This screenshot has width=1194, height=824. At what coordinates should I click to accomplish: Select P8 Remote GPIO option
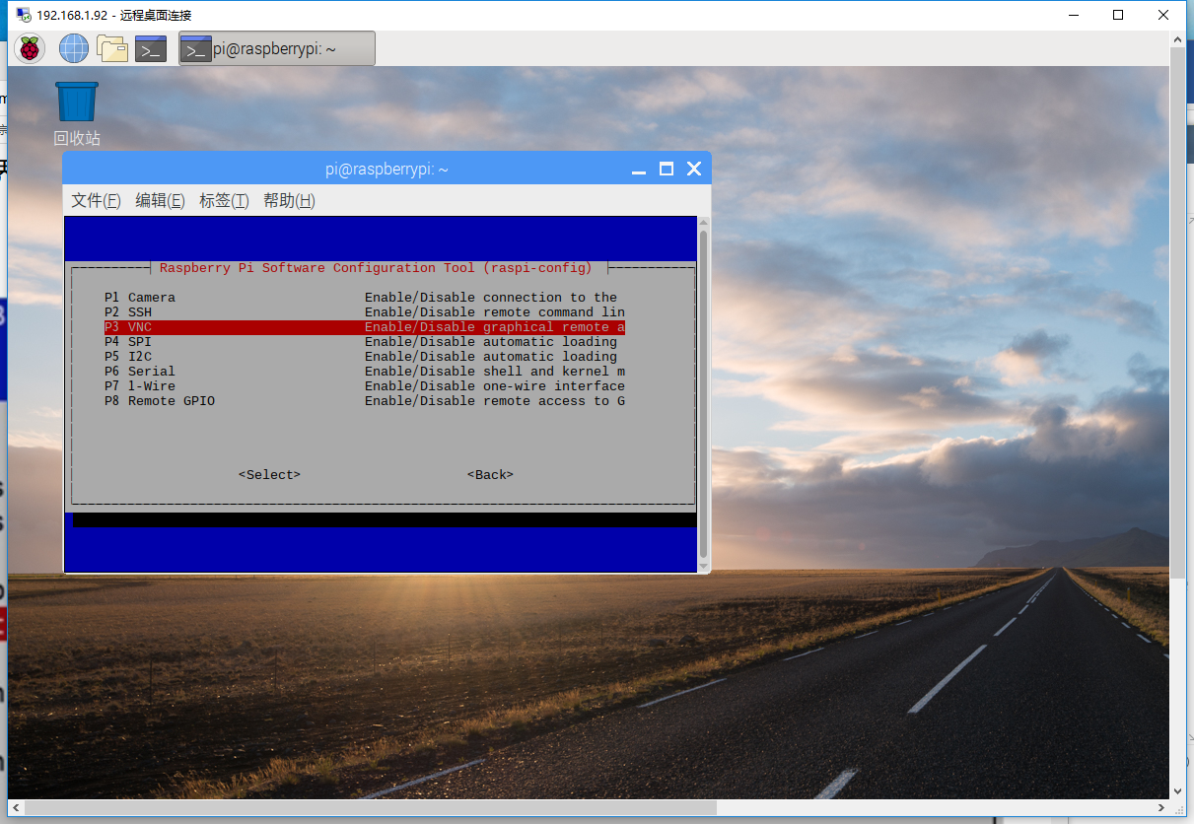(x=365, y=400)
